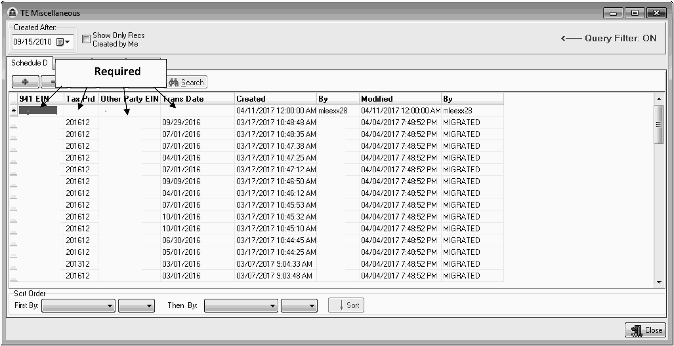Click the 941 EIN cell in new row
The width and height of the screenshot is (674, 346).
click(x=38, y=111)
